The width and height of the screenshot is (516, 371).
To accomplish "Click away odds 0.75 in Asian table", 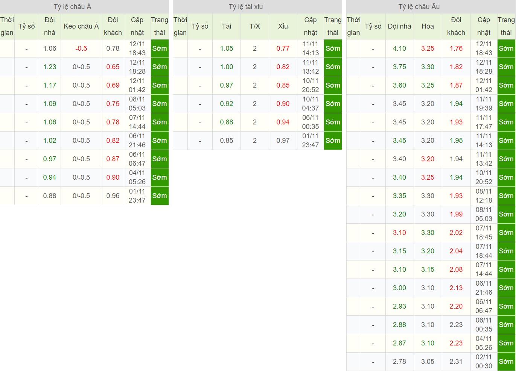I will (113, 104).
